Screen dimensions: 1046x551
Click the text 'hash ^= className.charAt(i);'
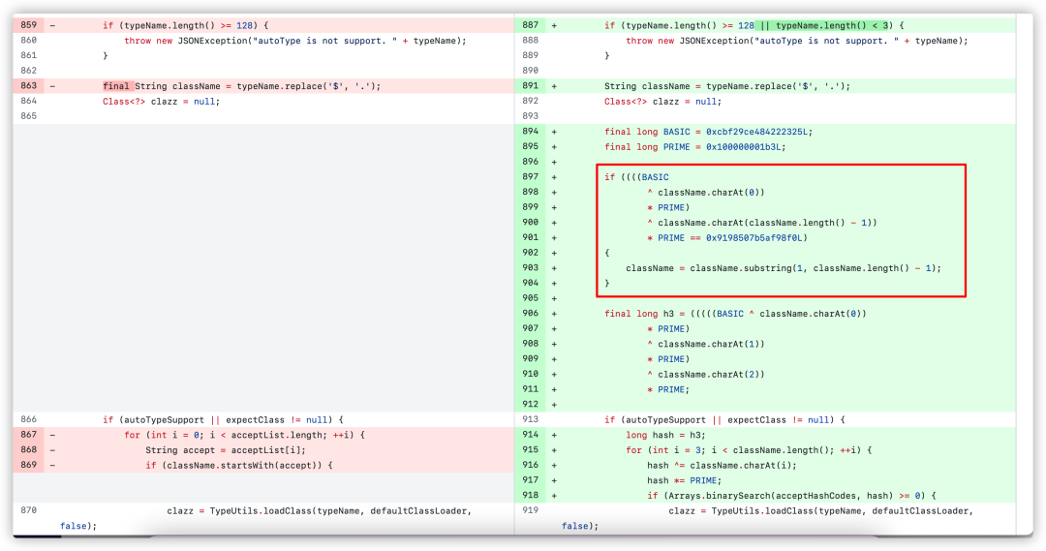[x=722, y=466]
